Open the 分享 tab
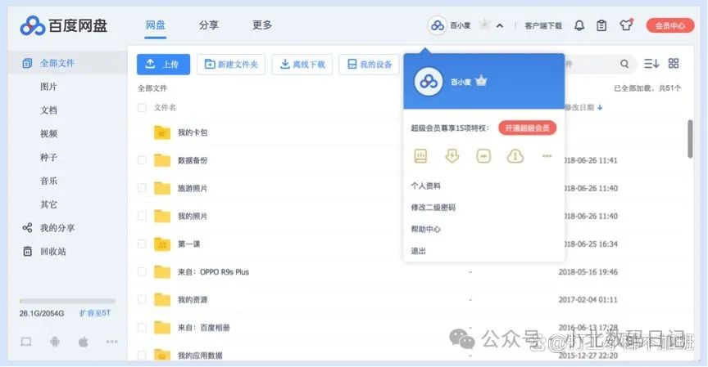Screen dimensions: 708x367 [x=209, y=25]
